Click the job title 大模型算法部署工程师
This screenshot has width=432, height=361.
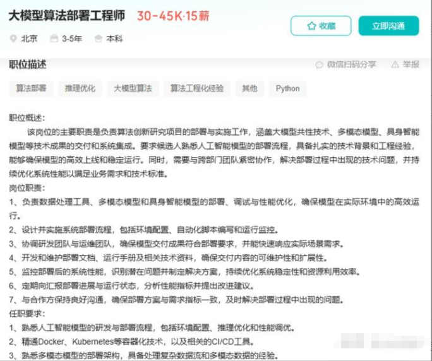pos(67,16)
